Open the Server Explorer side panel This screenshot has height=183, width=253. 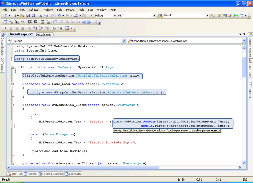2,45
